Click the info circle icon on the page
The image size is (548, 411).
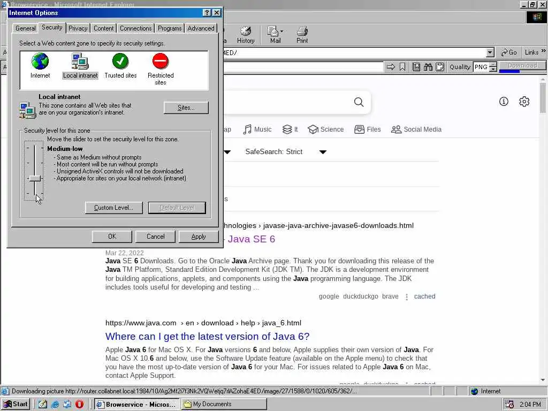504,101
